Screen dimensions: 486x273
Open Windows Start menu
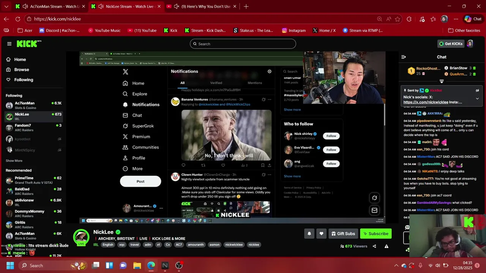[x=10, y=265]
